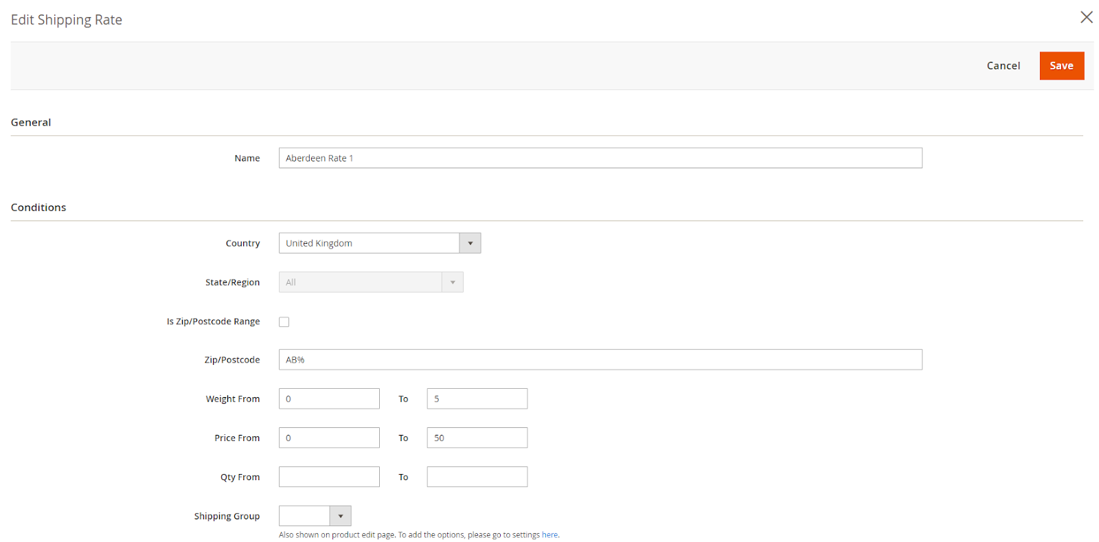Click the Zip/Postcode field containing AB%
This screenshot has width=1099, height=542.
(x=600, y=360)
